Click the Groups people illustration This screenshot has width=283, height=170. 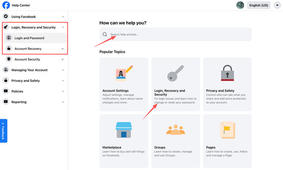(175, 130)
